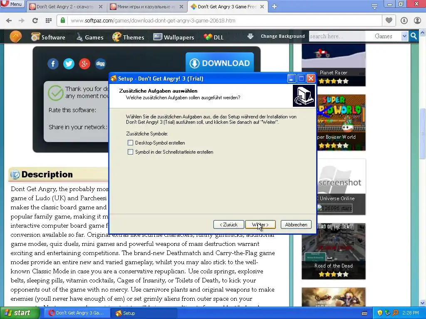Click the Windows start button
Image resolution: width=426 pixels, height=319 pixels.
coord(20,313)
